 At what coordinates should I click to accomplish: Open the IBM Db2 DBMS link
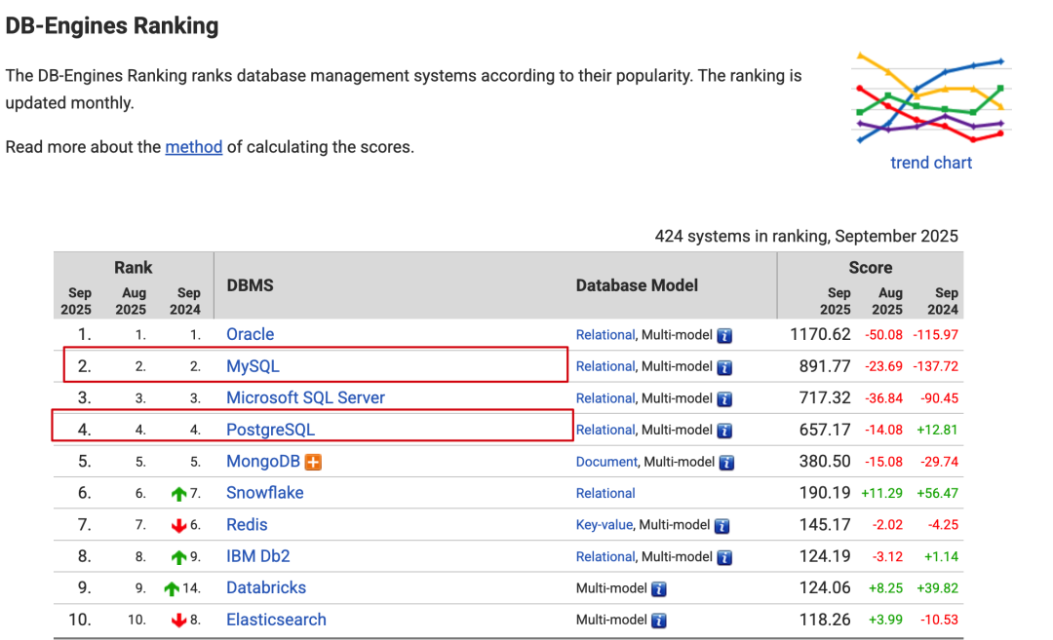pos(257,556)
